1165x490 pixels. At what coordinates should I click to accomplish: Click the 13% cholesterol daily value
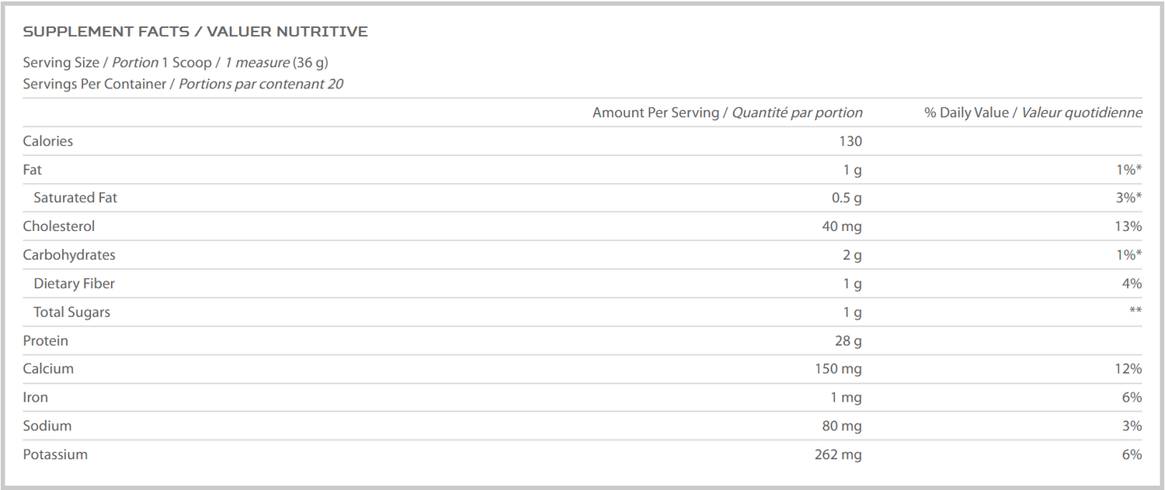(1128, 226)
